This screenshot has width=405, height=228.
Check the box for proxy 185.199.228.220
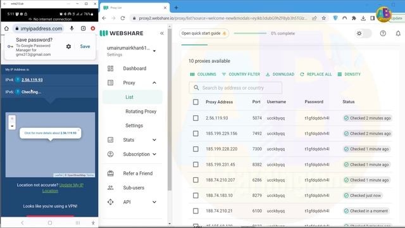(196, 149)
